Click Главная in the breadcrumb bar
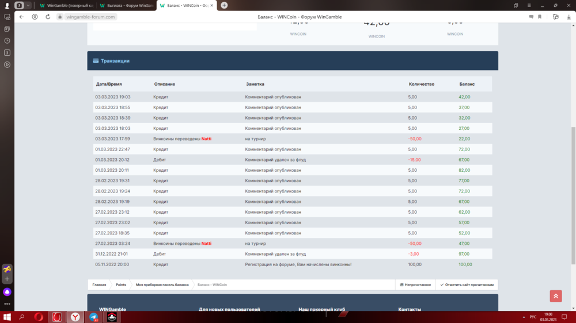Screen dimensions: 576x323 pyautogui.click(x=99, y=284)
